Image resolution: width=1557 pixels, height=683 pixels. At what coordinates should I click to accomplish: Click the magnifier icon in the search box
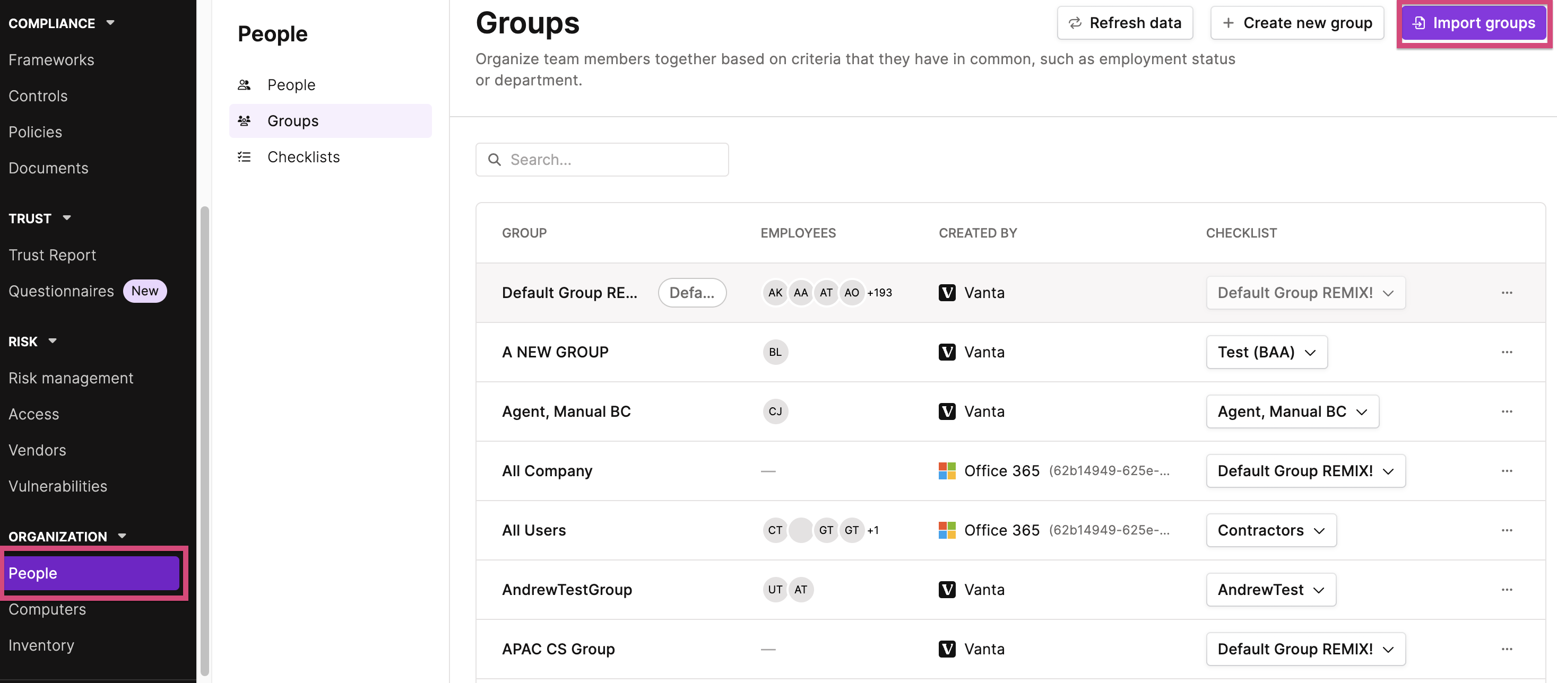point(494,160)
